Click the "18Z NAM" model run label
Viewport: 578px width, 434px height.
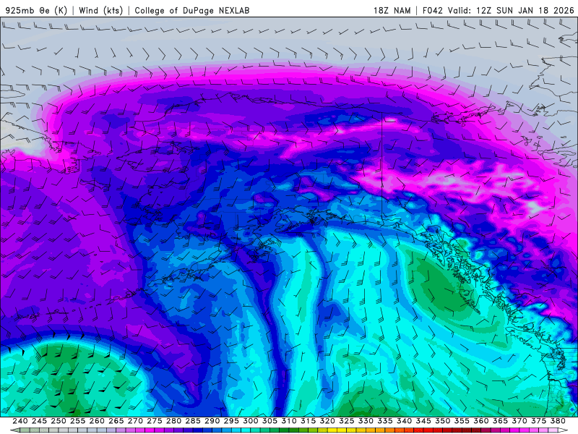pyautogui.click(x=392, y=10)
